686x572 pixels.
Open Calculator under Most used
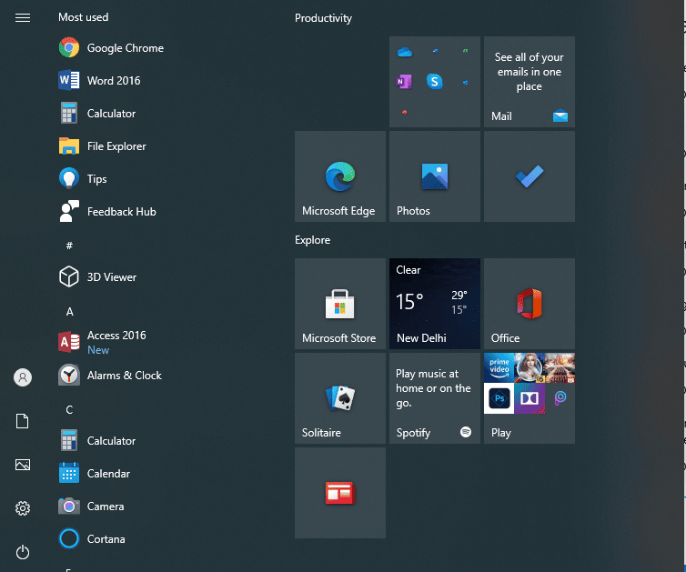[97, 114]
